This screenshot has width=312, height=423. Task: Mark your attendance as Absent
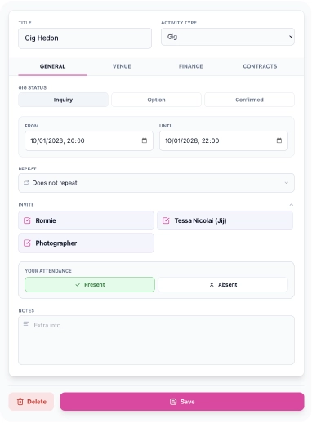pos(223,284)
